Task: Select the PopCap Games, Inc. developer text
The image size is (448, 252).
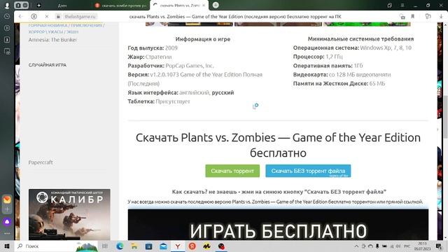Action: click(190, 66)
